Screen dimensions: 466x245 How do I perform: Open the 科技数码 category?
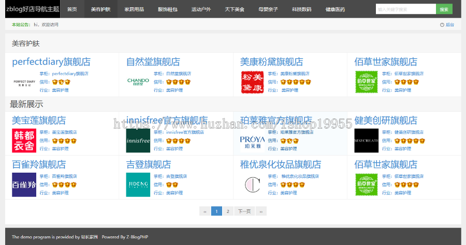coord(302,9)
